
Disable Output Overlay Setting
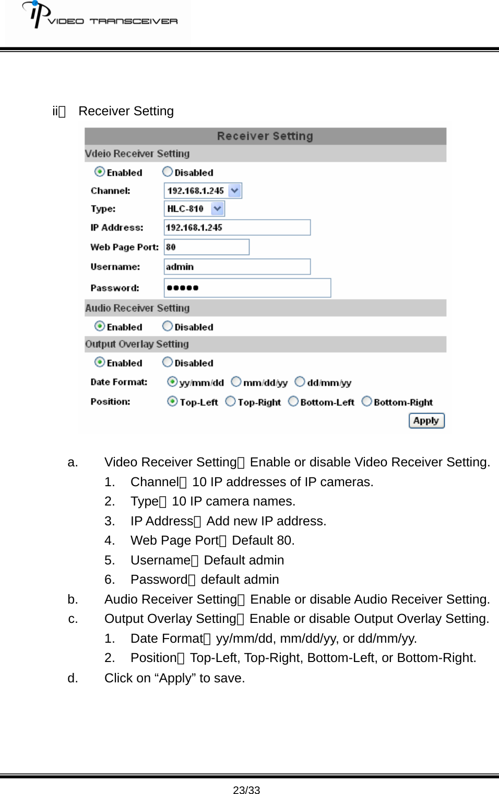click(168, 361)
